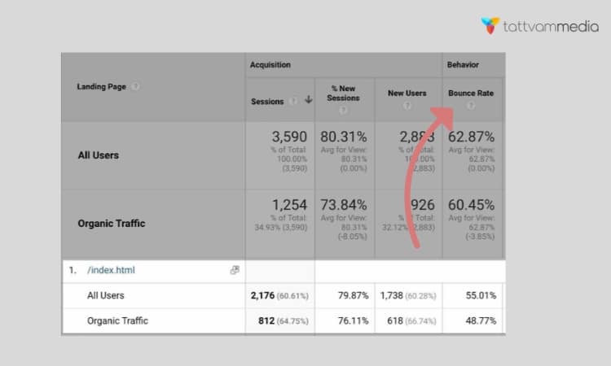Click % new sessions cell 76.11%
Image resolution: width=611 pixels, height=366 pixels.
click(353, 321)
